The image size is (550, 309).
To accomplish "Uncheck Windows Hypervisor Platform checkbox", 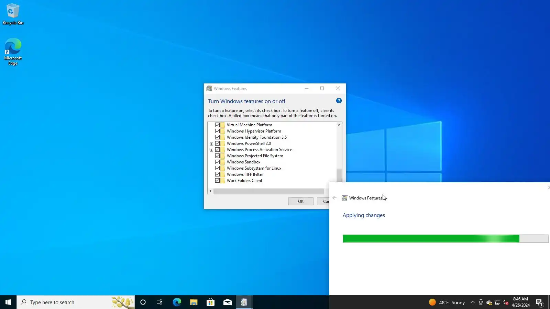I will click(x=217, y=131).
